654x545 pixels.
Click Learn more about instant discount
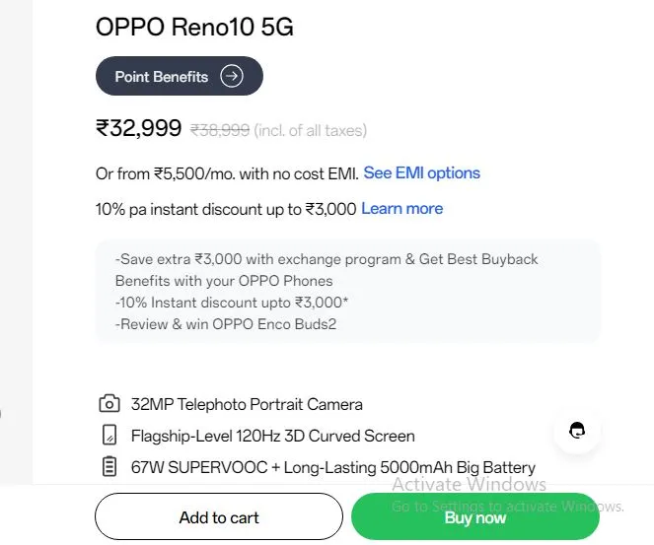pyautogui.click(x=402, y=208)
